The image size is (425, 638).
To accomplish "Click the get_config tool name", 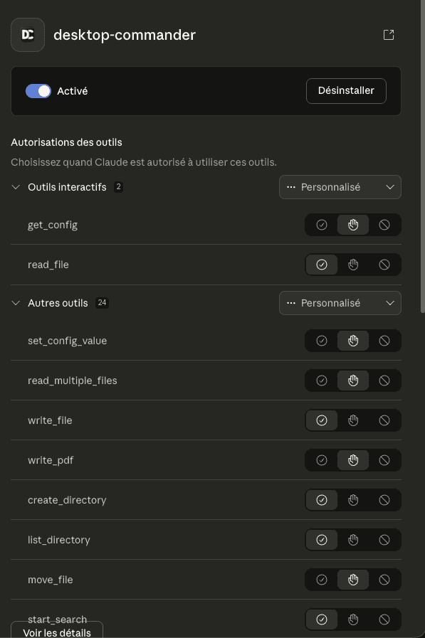I will click(53, 225).
